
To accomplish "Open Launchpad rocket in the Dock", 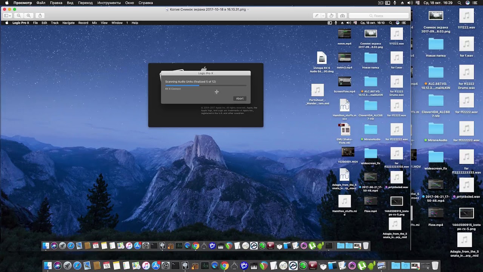I will tap(67, 266).
